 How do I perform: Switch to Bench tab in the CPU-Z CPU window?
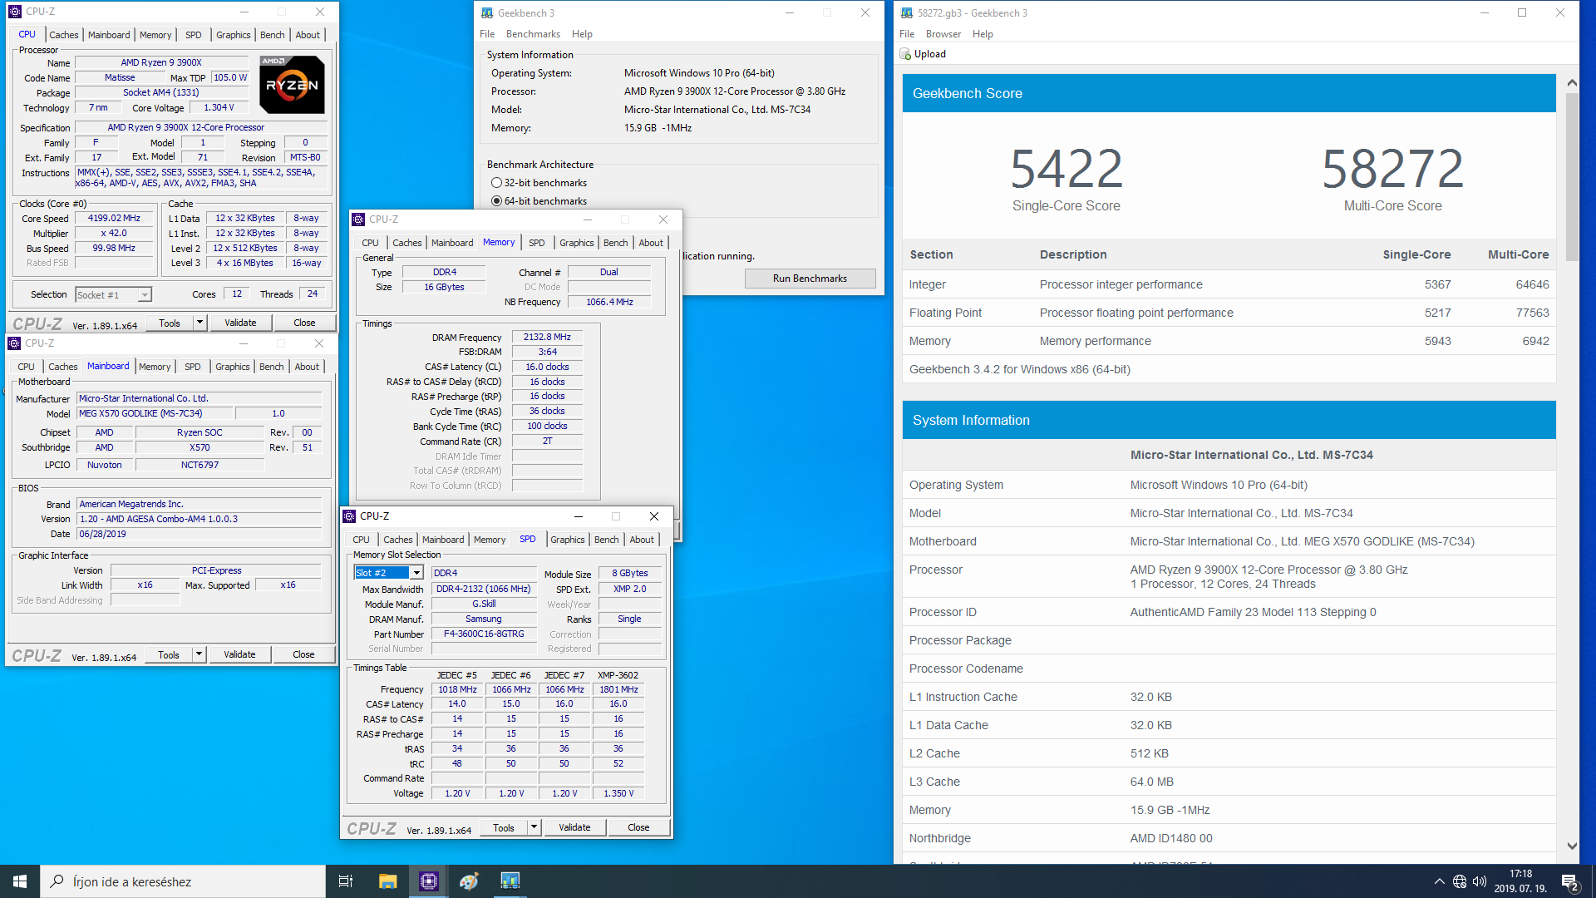(272, 35)
